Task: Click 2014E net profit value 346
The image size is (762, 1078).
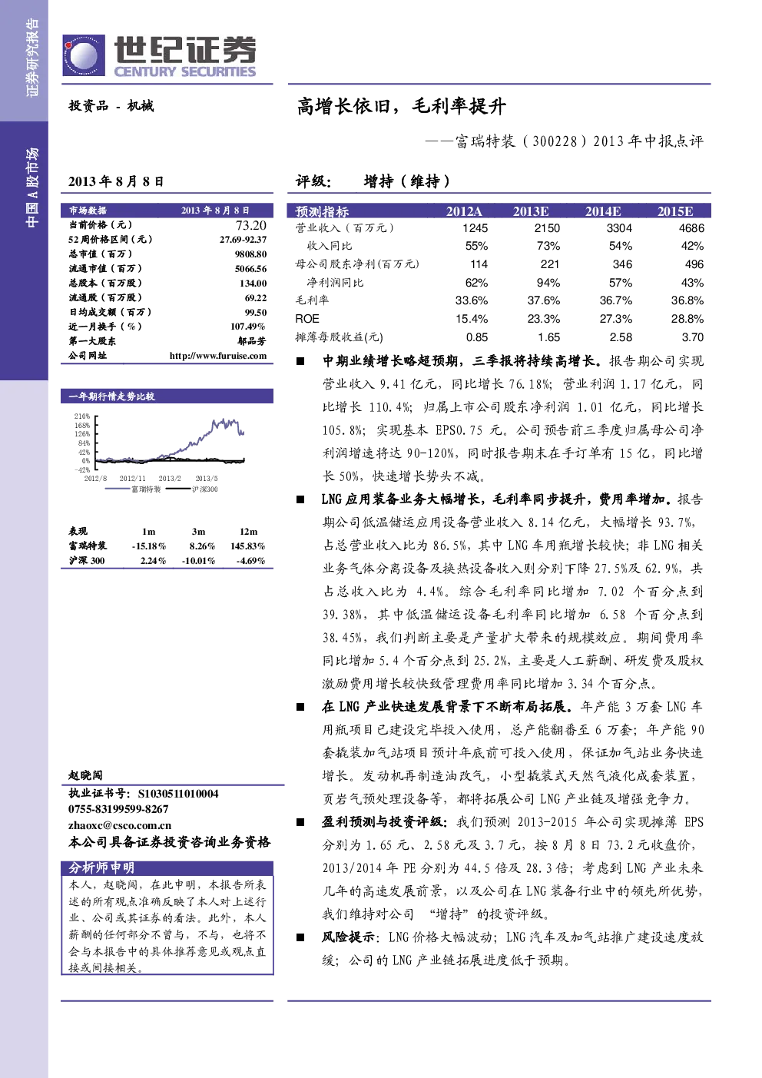Action: [622, 264]
